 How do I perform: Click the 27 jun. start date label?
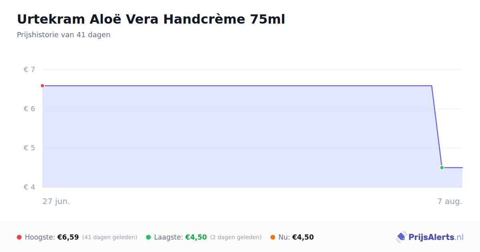56,201
